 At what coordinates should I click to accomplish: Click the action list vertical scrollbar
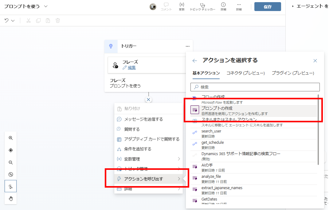[x=318, y=129]
